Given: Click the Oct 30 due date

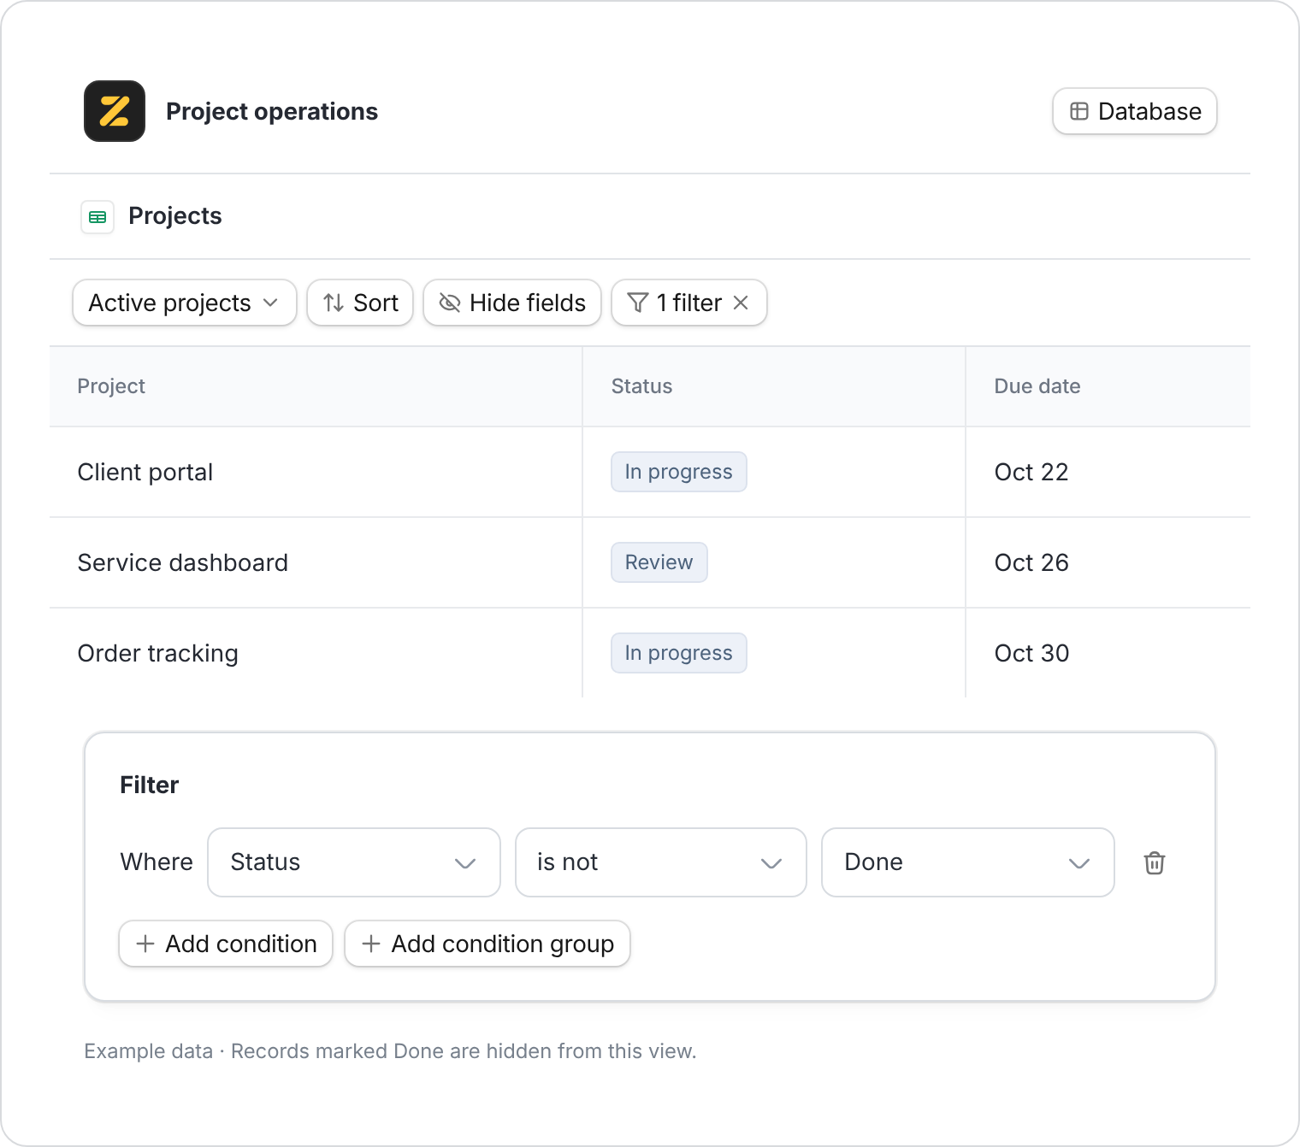Looking at the screenshot, I should (x=1031, y=654).
